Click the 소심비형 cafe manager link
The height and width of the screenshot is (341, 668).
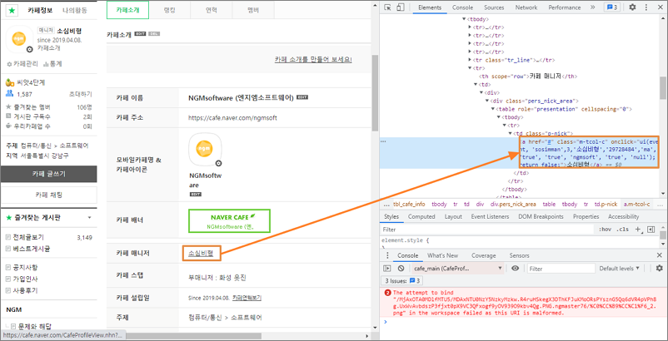click(201, 254)
